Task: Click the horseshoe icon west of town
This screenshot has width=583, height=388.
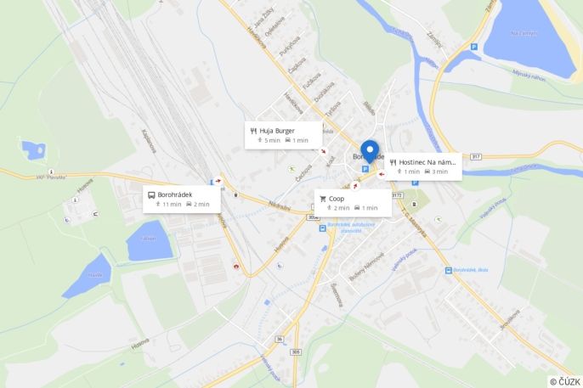Action: [x=95, y=214]
